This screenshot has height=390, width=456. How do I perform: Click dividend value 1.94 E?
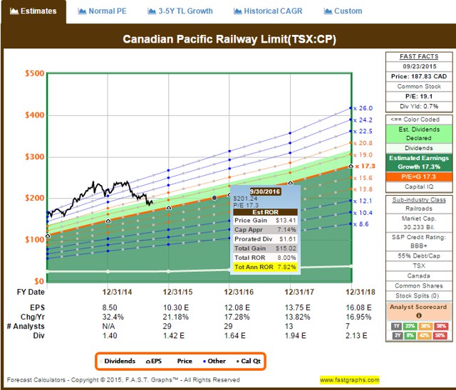point(296,336)
